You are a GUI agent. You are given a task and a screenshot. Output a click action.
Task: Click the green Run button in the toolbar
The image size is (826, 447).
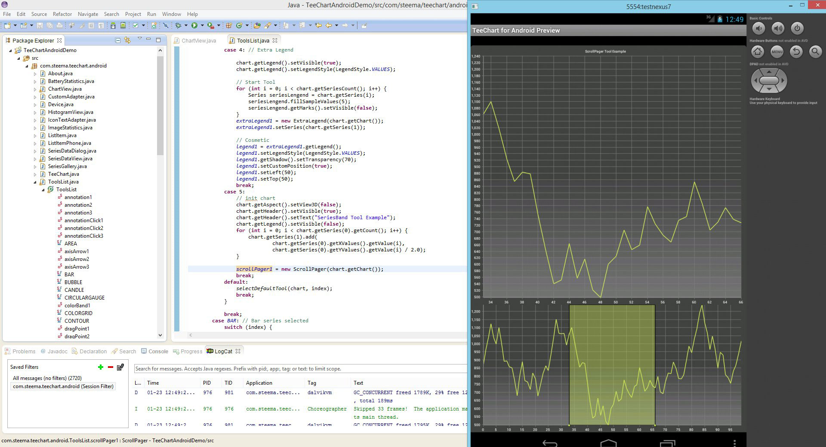(194, 26)
